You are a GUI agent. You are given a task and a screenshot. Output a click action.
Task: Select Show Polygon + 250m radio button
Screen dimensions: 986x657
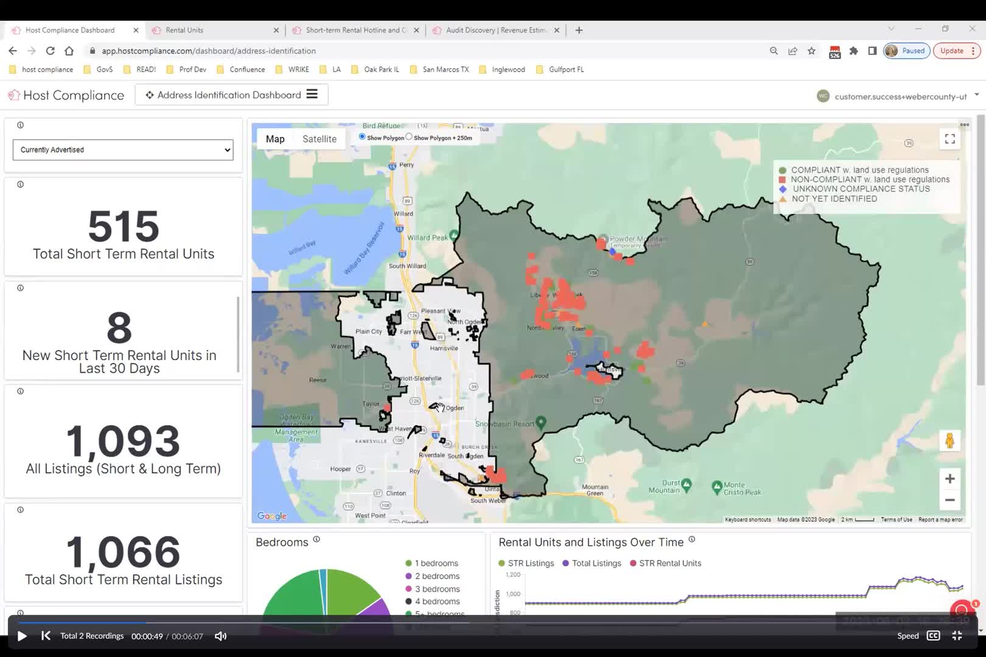[x=409, y=136]
